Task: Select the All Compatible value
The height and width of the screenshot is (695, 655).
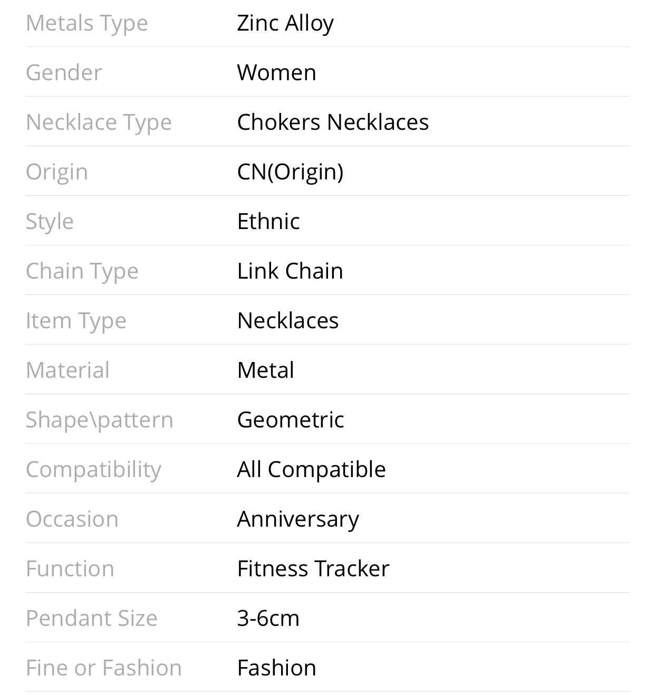Action: pos(311,470)
